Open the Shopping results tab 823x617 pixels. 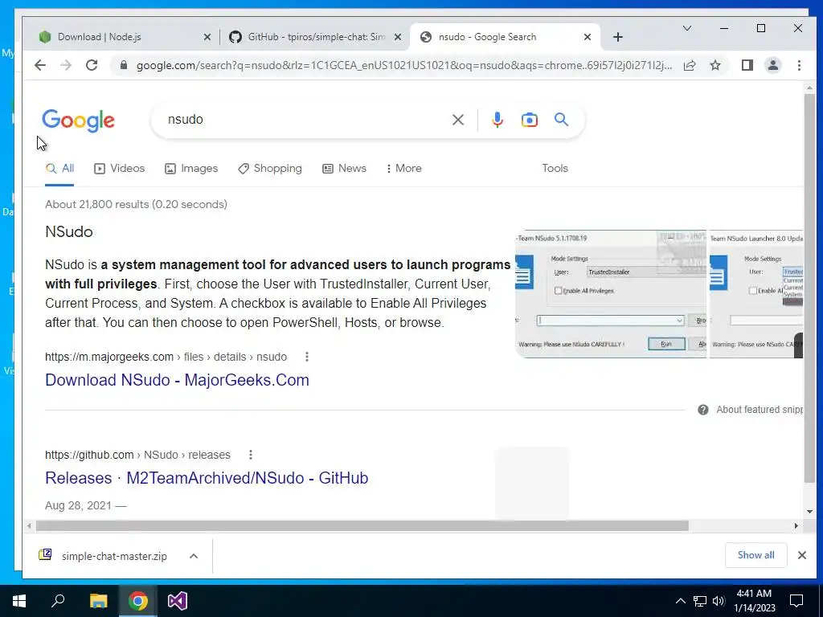[x=270, y=169]
